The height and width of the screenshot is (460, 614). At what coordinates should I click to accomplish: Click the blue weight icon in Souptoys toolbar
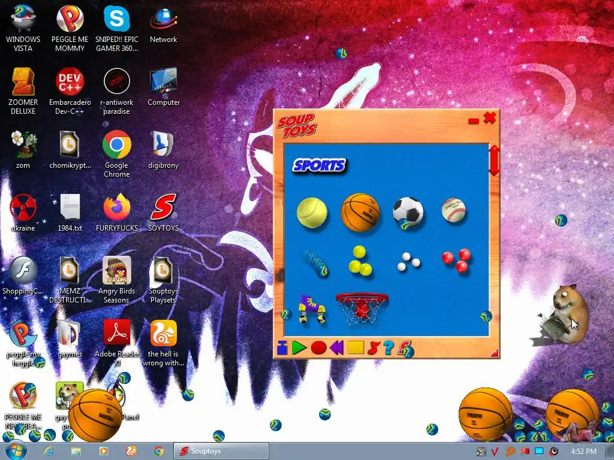pyautogui.click(x=282, y=347)
